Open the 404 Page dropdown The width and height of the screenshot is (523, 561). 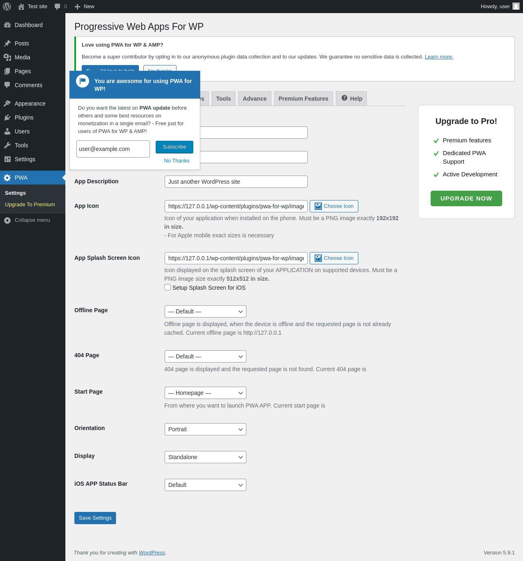click(206, 356)
